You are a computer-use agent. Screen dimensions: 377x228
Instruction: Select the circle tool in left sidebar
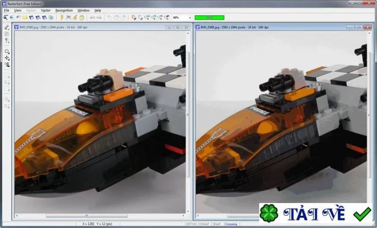coord(7,51)
